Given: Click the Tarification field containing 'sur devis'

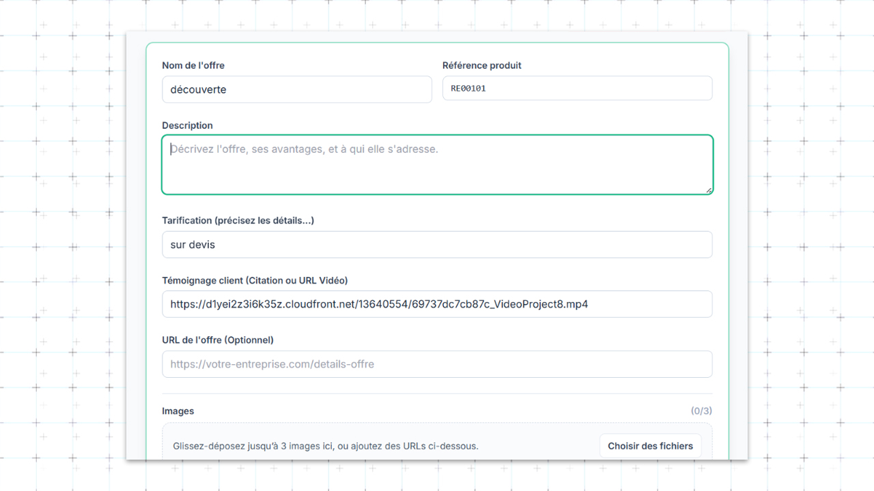Looking at the screenshot, I should click(x=437, y=244).
